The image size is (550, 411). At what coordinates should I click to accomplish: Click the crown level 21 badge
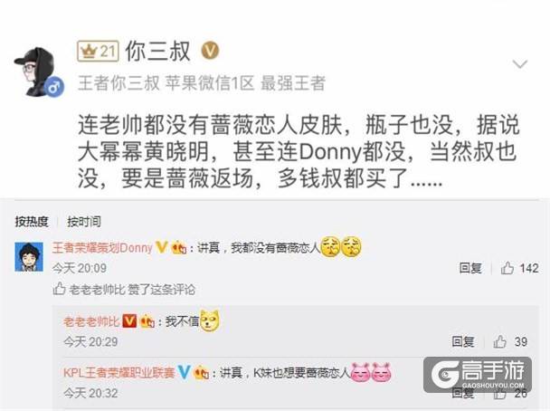[98, 52]
